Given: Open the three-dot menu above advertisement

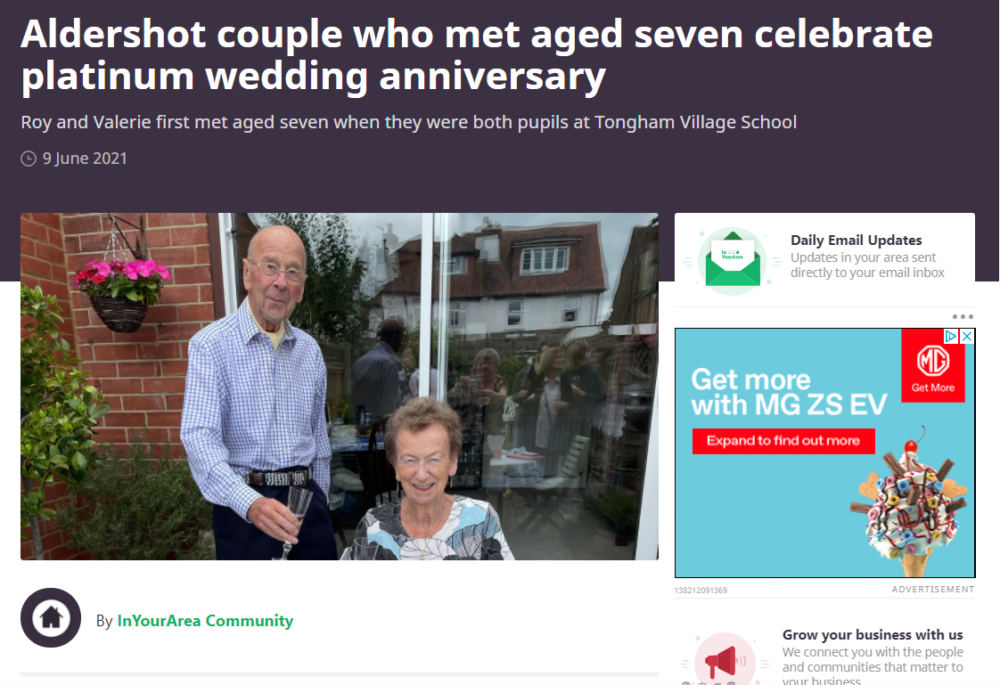Looking at the screenshot, I should [963, 317].
